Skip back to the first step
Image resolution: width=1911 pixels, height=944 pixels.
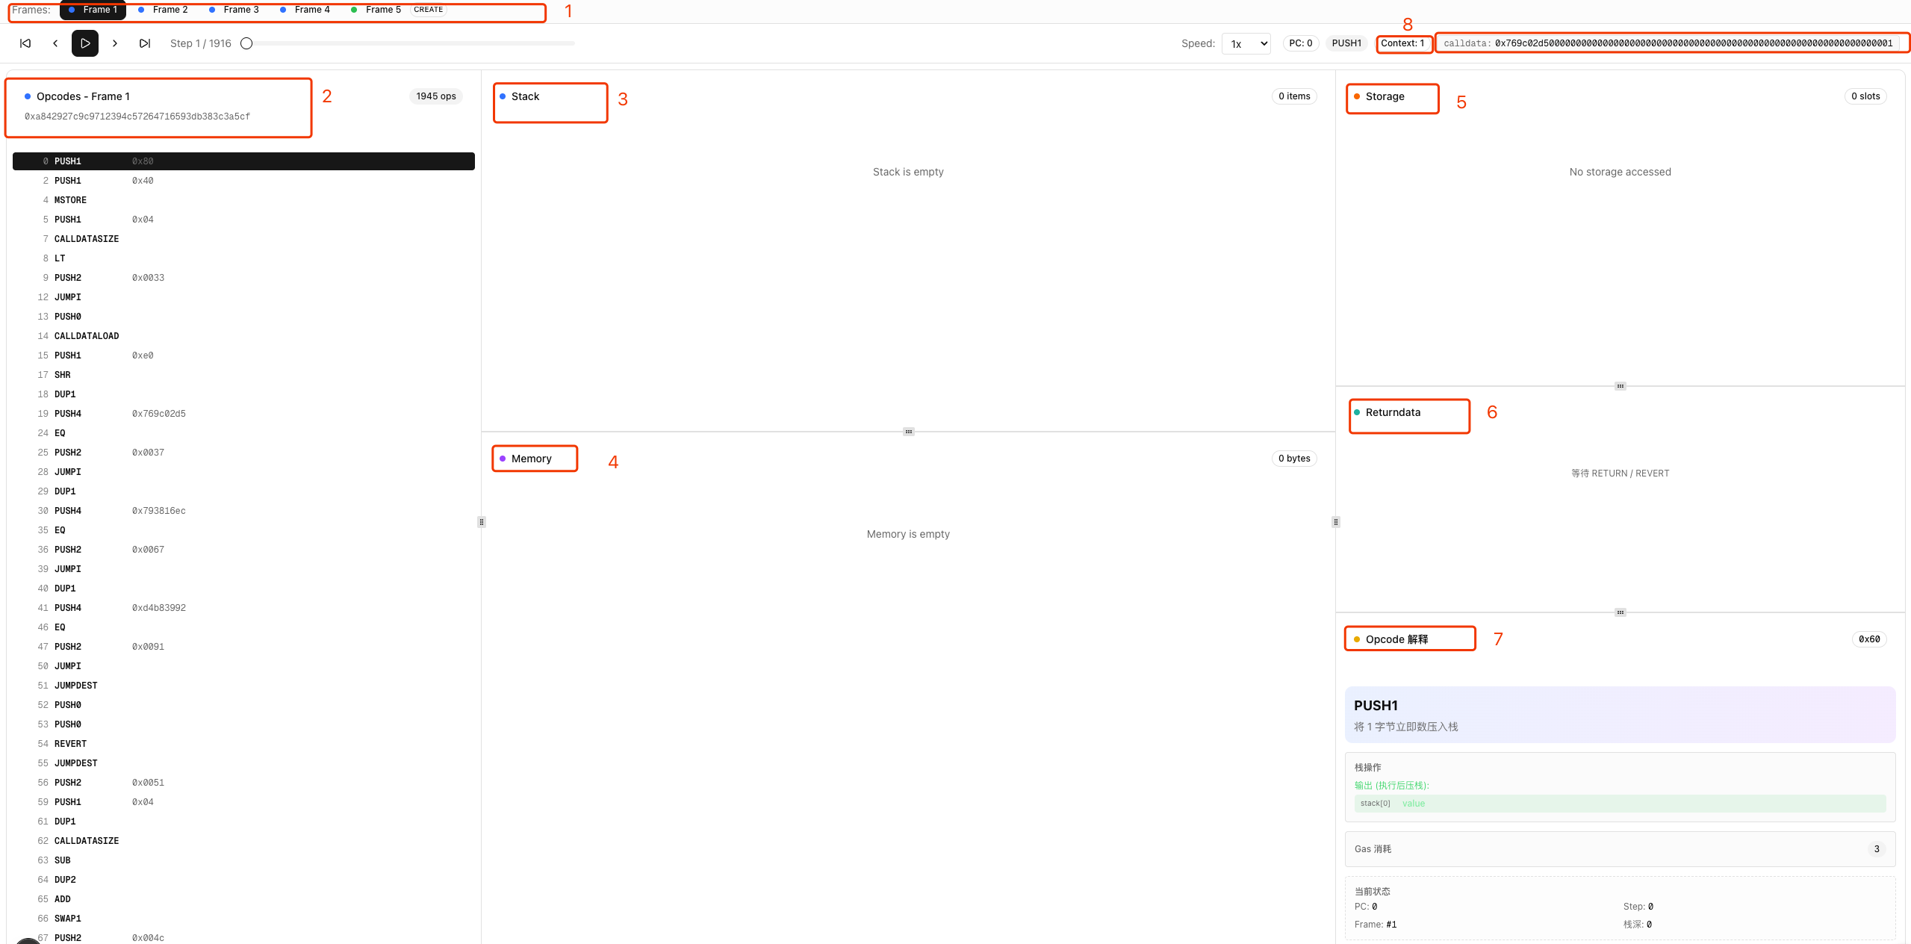(25, 43)
